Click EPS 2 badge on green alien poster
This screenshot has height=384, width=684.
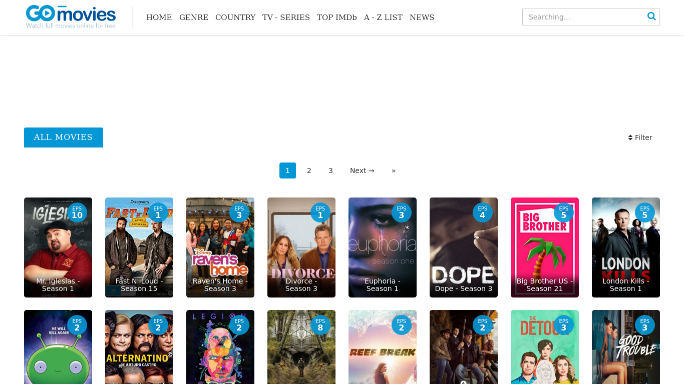tap(77, 325)
